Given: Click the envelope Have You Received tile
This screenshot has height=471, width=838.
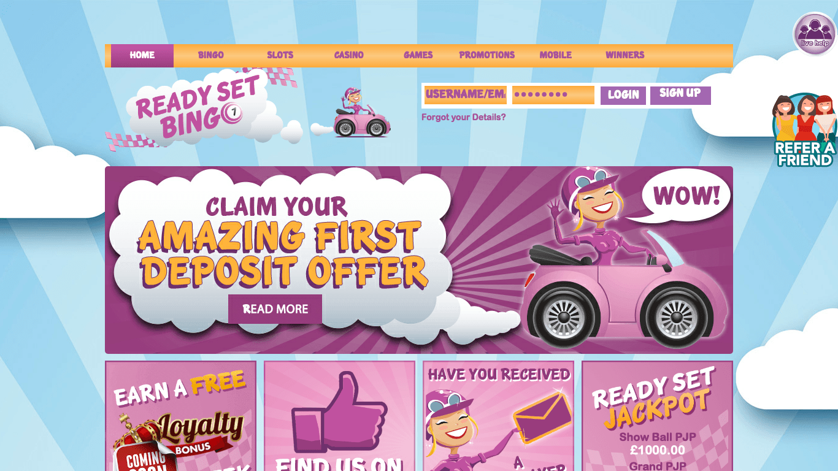Looking at the screenshot, I should click(498, 416).
